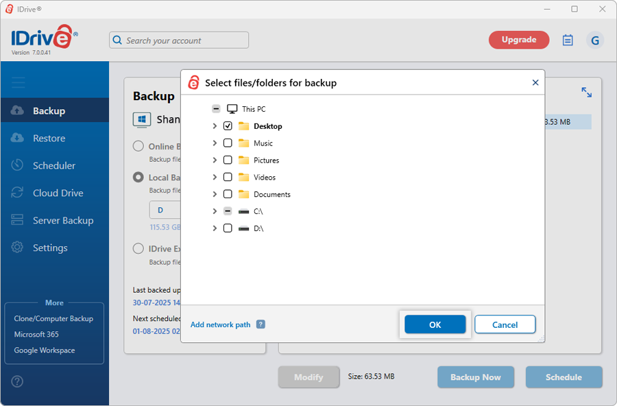Open the activity log clipboard icon

pyautogui.click(x=568, y=40)
